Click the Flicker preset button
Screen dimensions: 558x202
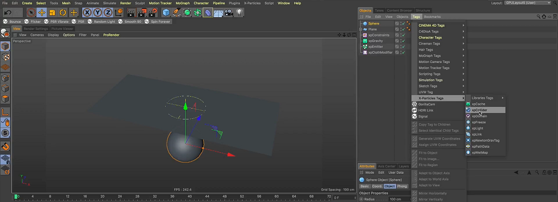pos(33,22)
